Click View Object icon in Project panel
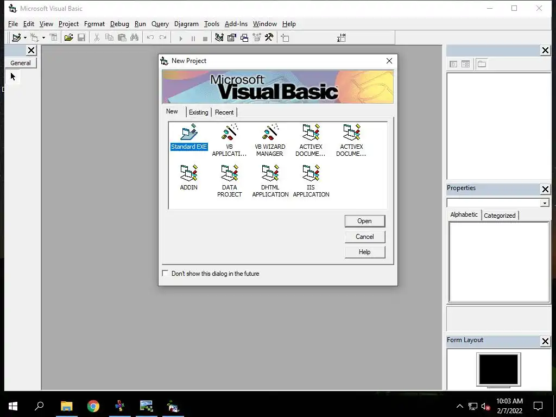Viewport: 556px width, 417px height. tap(465, 64)
